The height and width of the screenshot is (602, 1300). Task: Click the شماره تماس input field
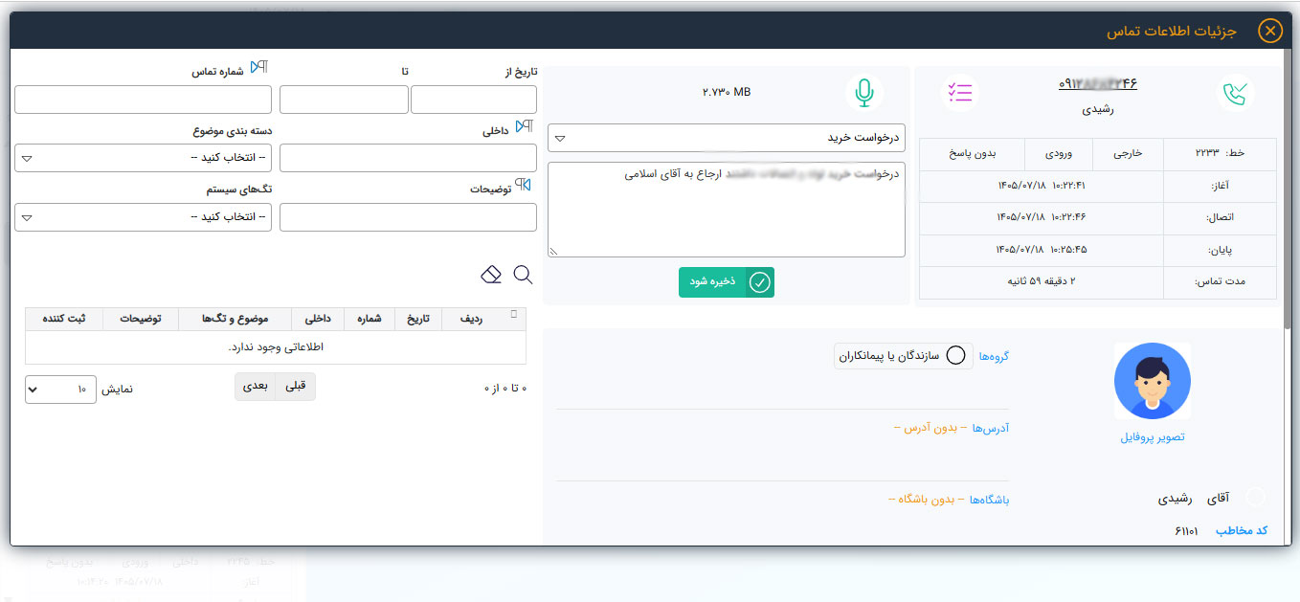tap(144, 100)
